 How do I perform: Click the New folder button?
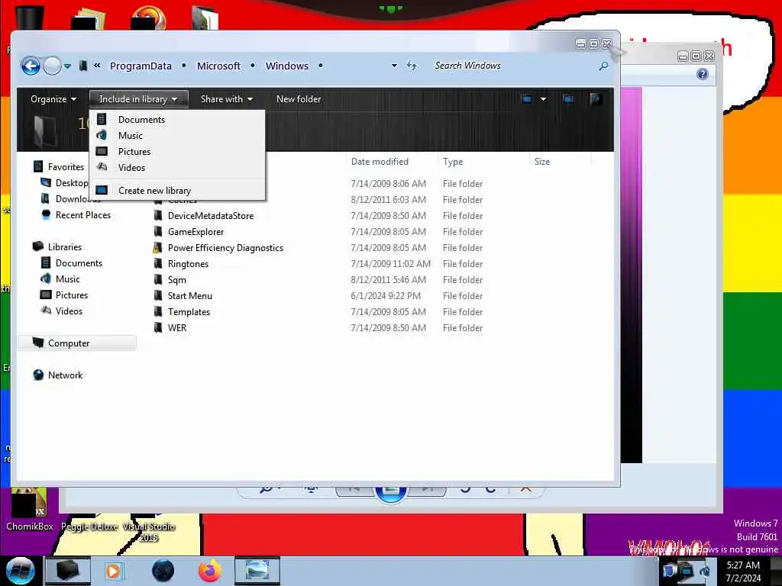click(299, 99)
